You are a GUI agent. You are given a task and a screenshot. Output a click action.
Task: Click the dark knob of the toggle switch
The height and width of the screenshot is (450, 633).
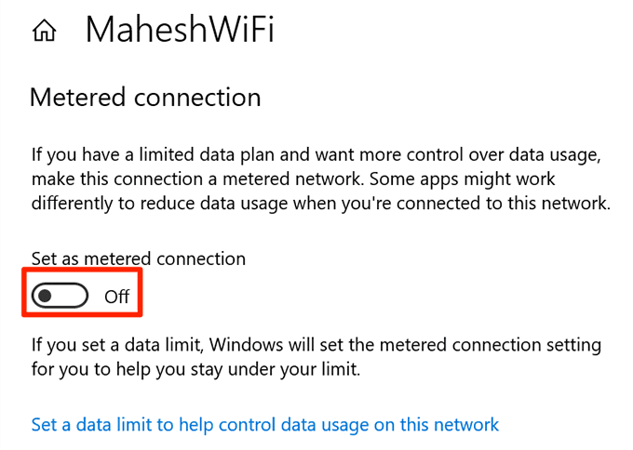(46, 297)
